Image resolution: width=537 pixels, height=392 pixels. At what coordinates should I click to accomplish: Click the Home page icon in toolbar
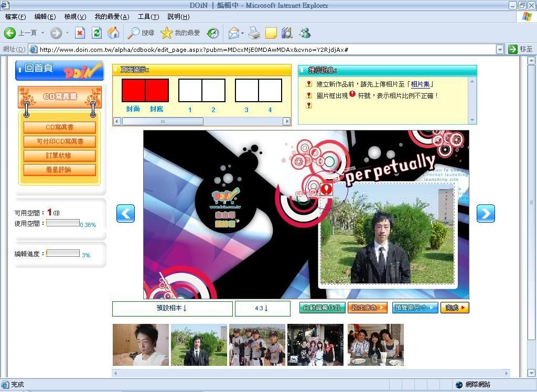[113, 33]
